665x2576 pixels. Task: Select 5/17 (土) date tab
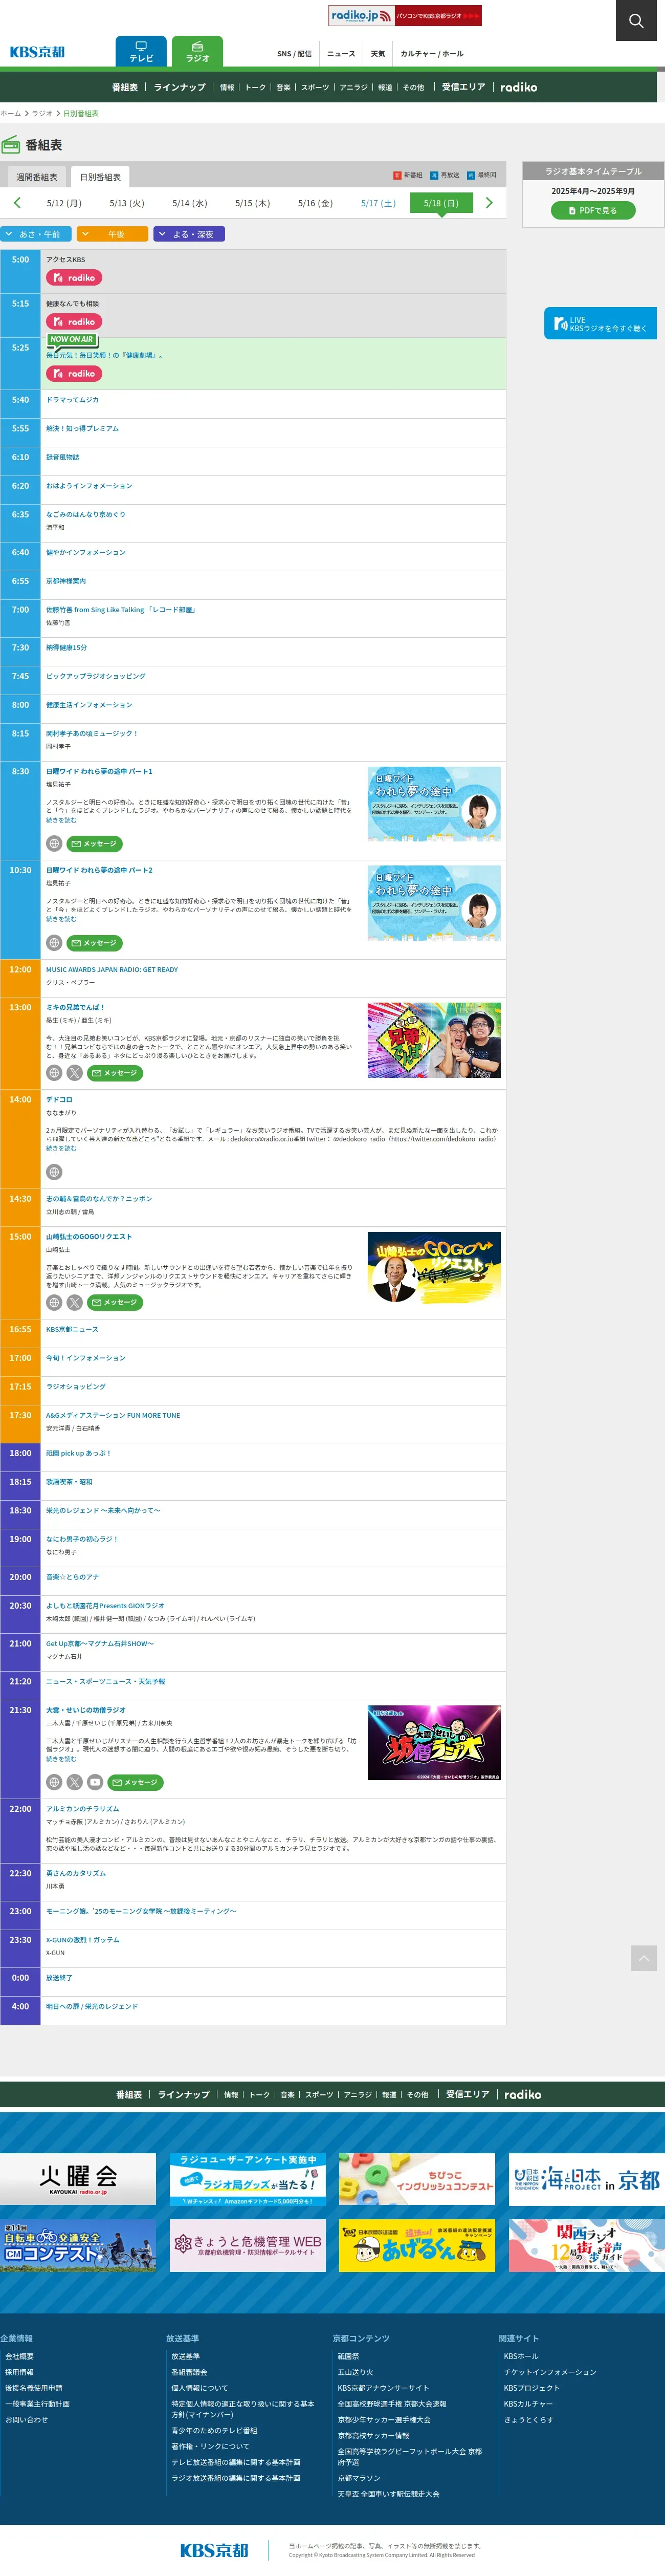(378, 203)
